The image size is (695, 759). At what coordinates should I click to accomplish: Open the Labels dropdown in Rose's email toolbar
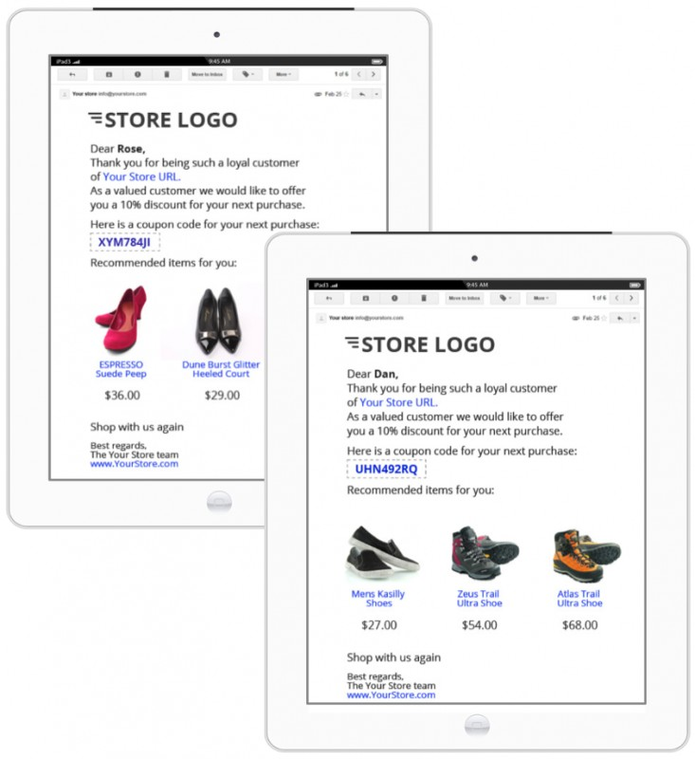tap(248, 74)
